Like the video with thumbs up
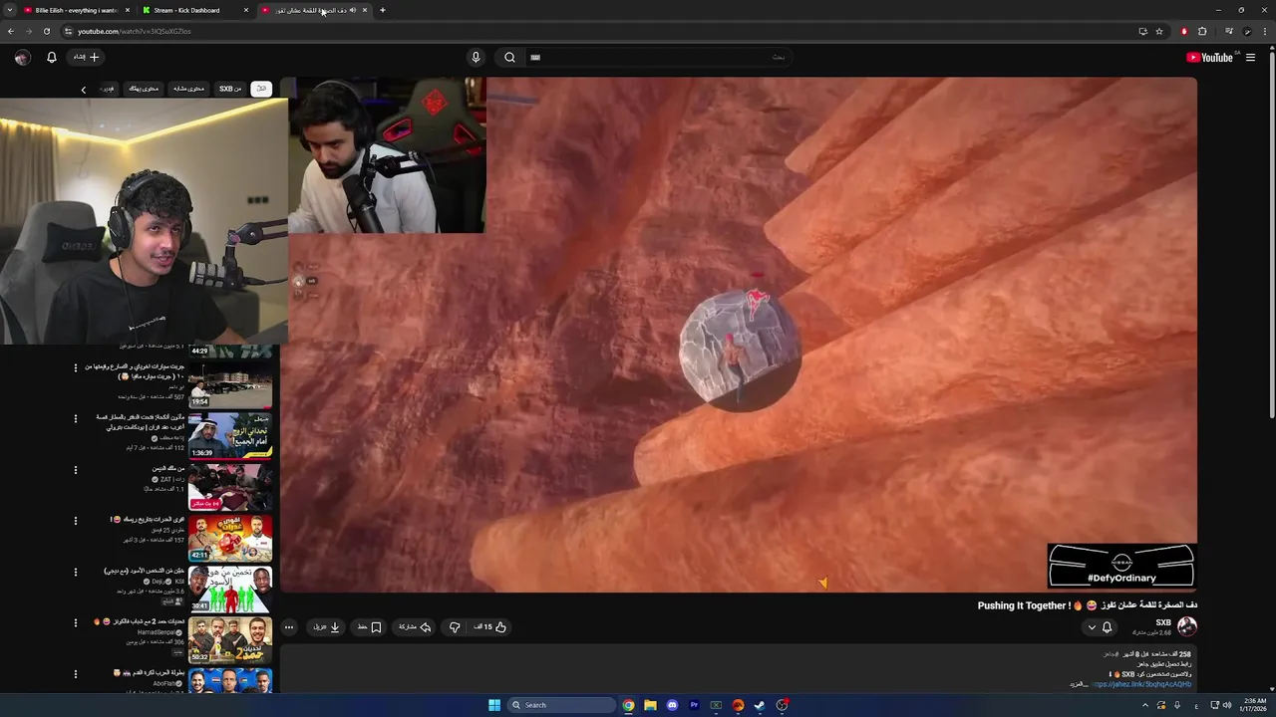 [489, 627]
